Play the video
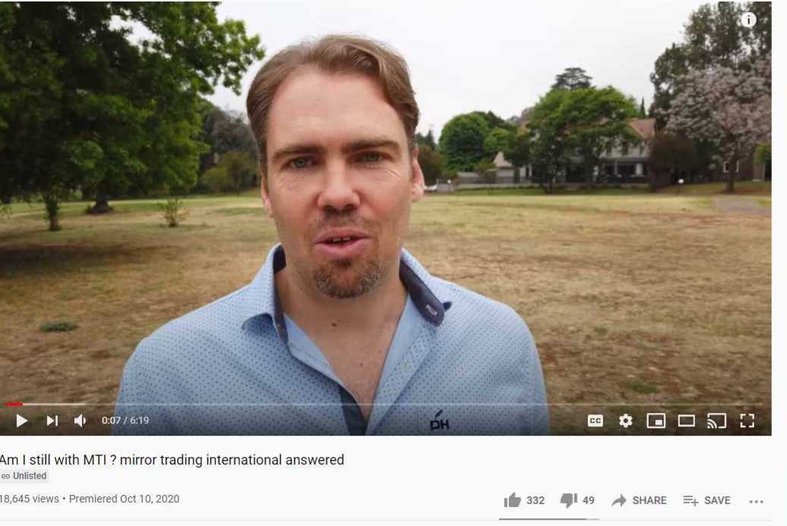 [x=21, y=420]
